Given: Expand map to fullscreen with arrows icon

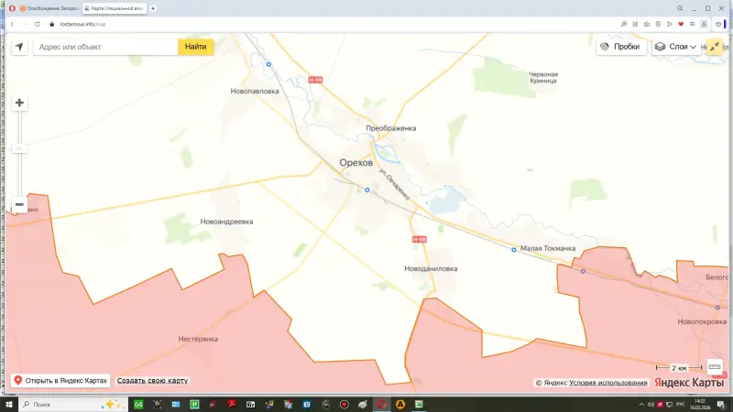Looking at the screenshot, I should click(x=715, y=46).
